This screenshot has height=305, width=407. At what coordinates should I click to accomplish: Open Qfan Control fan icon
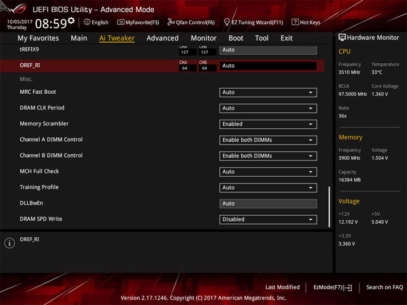tap(171, 22)
